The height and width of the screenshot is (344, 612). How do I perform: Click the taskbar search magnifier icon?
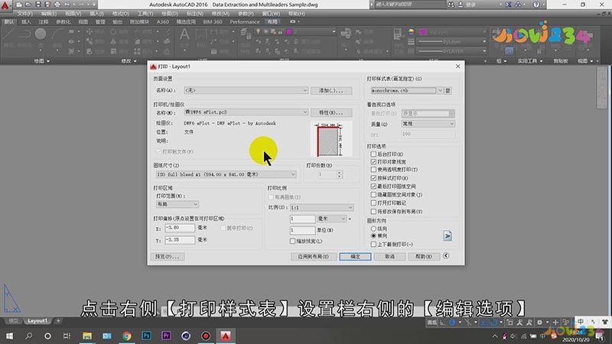point(28,336)
